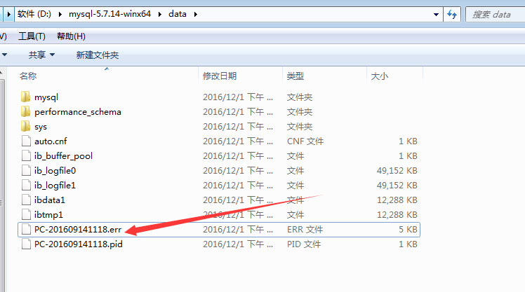This screenshot has height=292, width=525.
Task: Click the modified date of auto.cnf
Action: point(238,141)
